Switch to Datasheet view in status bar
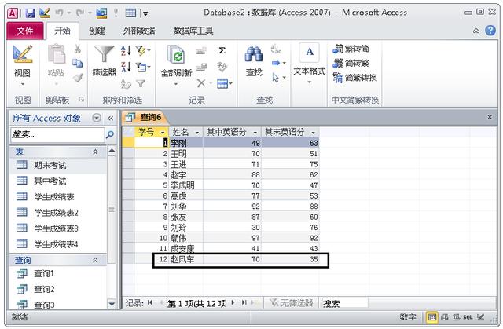The width and height of the screenshot is (503, 329). (x=431, y=317)
